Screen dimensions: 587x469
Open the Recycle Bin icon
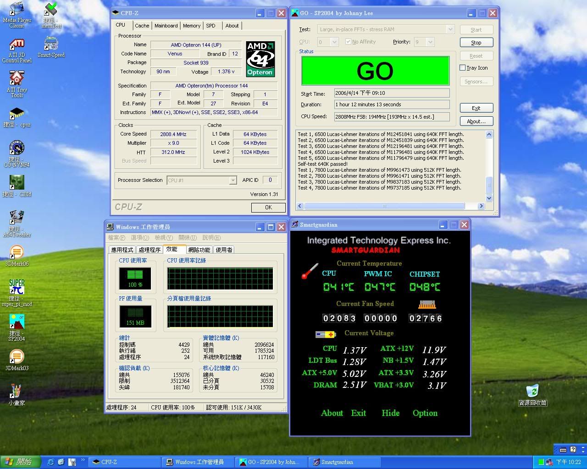(x=532, y=391)
